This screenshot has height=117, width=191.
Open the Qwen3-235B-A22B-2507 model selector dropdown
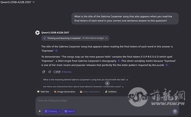[x=17, y=2]
